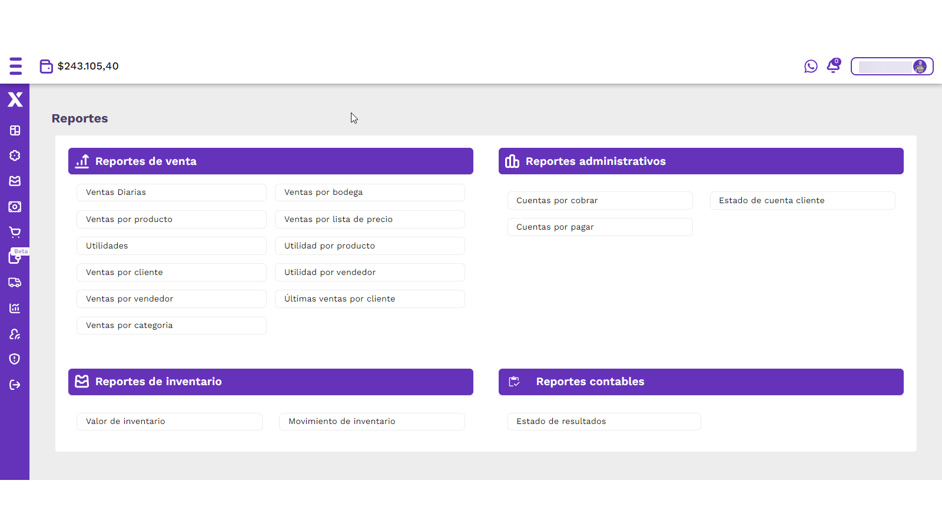Open Últimas ventas por cliente
This screenshot has width=942, height=530.
coord(370,299)
